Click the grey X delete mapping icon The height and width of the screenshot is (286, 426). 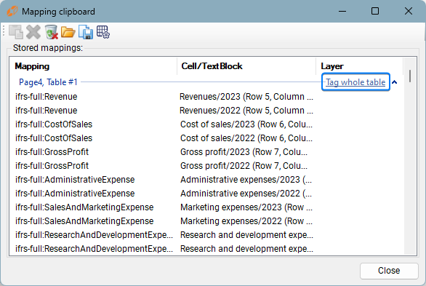[x=33, y=32]
